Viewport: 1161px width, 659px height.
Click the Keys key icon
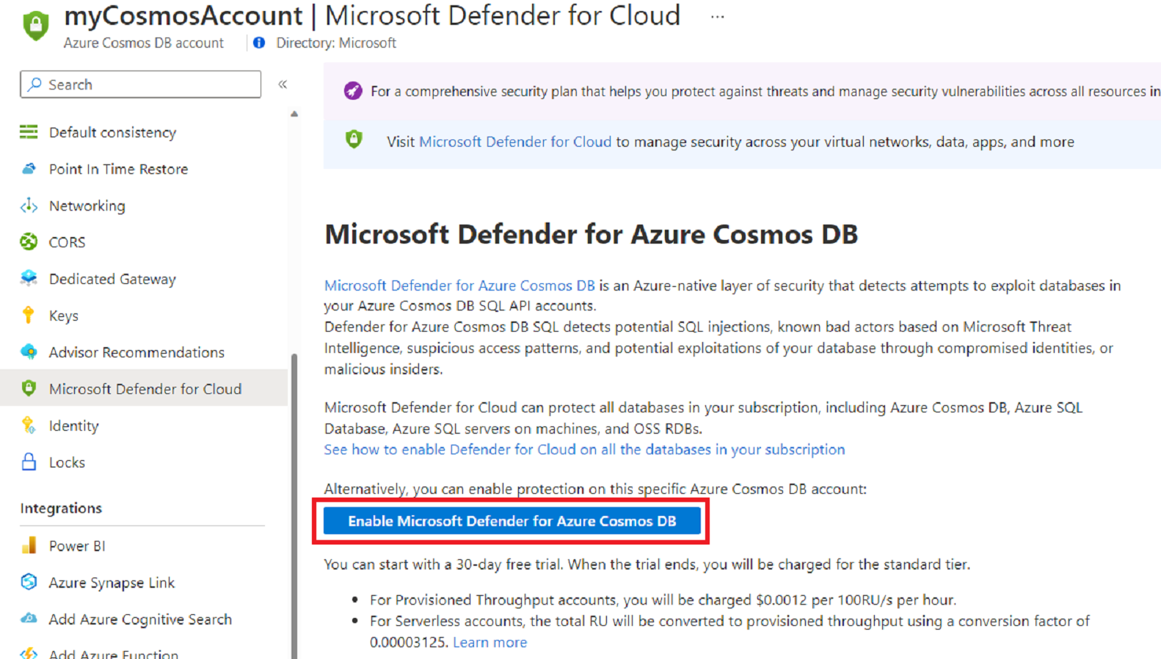(x=29, y=315)
